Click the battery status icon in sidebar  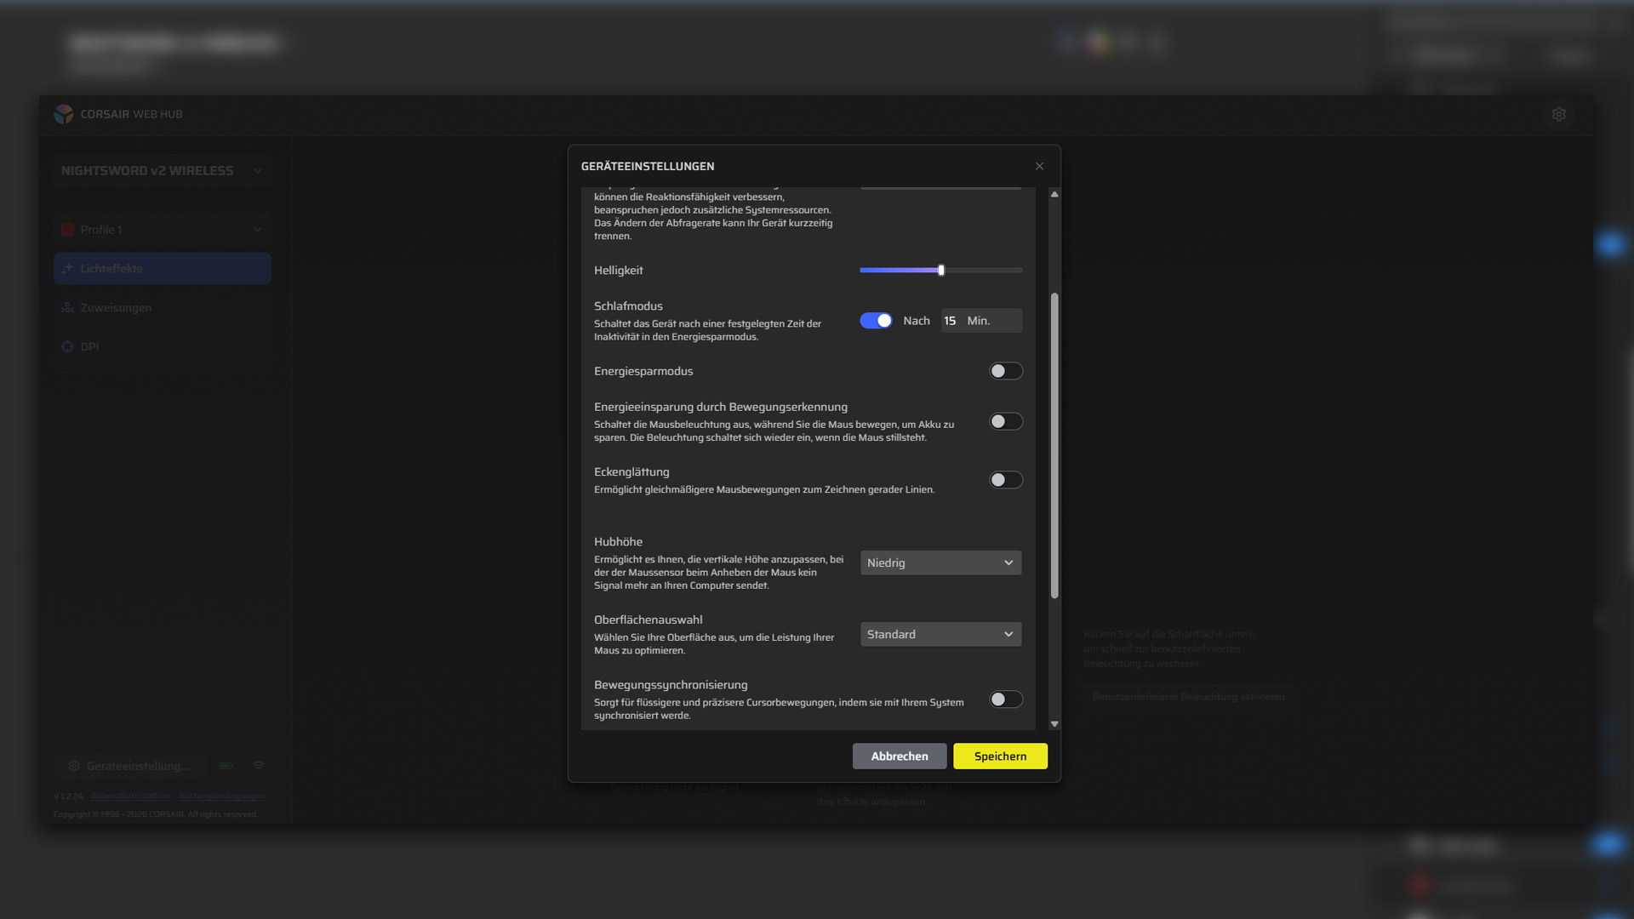(x=226, y=766)
